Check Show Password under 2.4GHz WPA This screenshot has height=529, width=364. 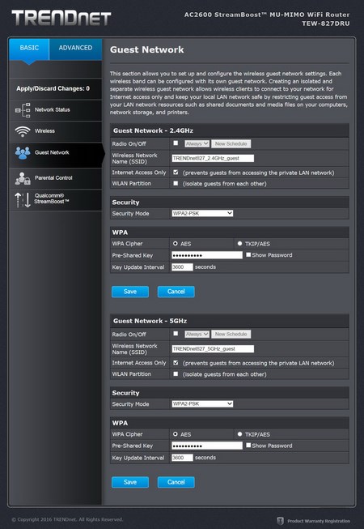pos(248,254)
